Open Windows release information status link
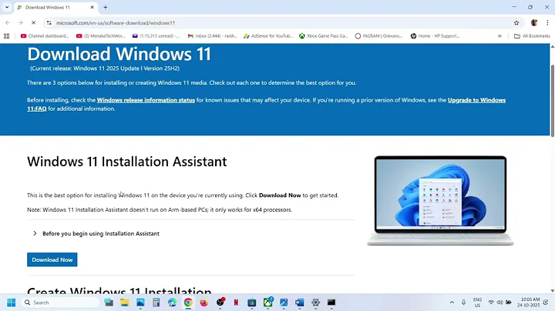The image size is (555, 311). point(146,100)
